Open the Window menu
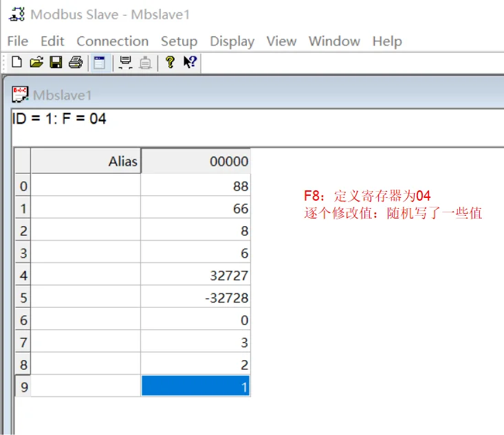The image size is (504, 435). point(334,41)
